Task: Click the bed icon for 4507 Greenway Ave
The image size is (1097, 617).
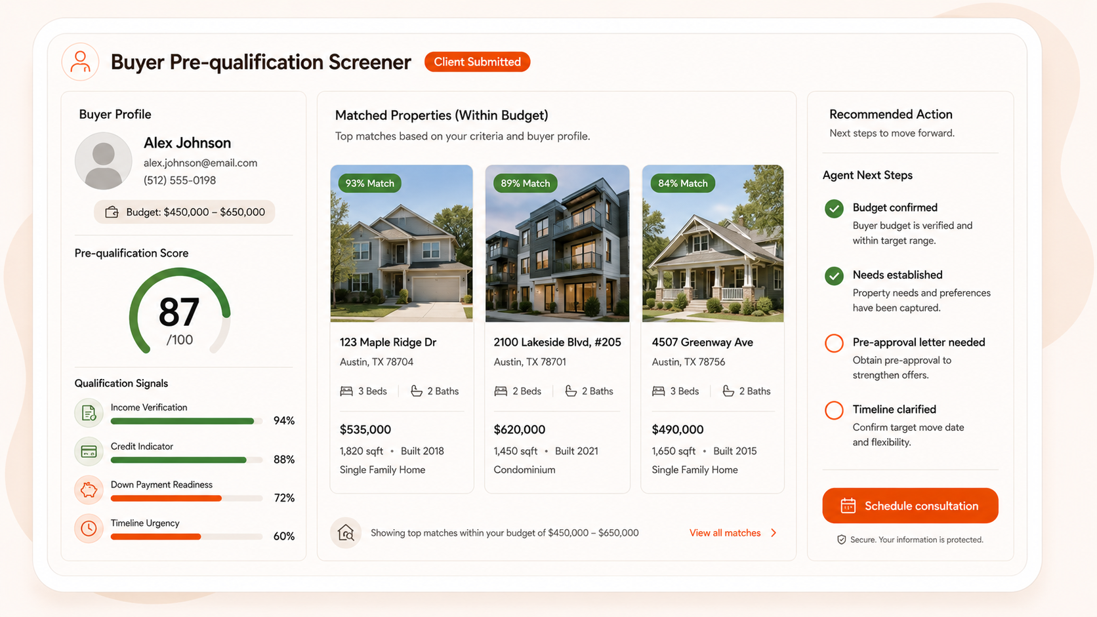Action: (x=659, y=391)
